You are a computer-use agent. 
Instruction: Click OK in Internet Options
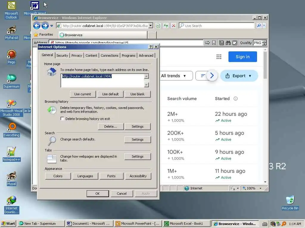(97, 194)
